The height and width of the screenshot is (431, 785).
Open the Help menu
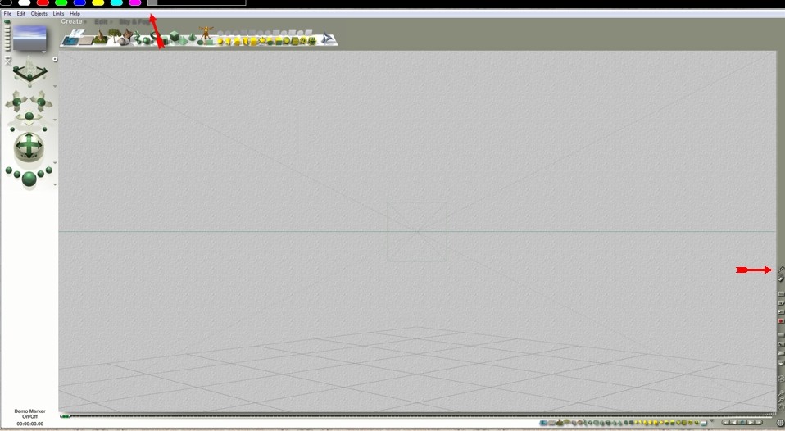click(75, 14)
